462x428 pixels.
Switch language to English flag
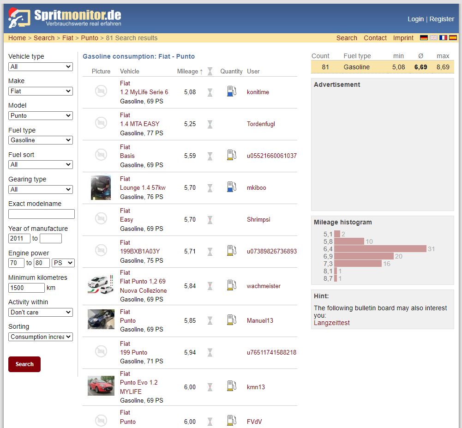(433, 38)
